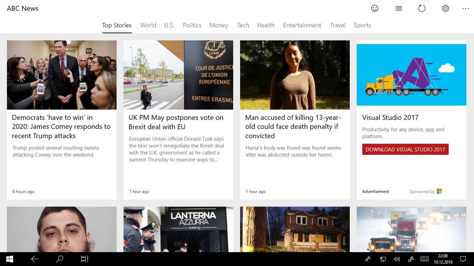Click the 'Productivity for any device' ad text
Screen dimensions: 474x266
(x=403, y=133)
